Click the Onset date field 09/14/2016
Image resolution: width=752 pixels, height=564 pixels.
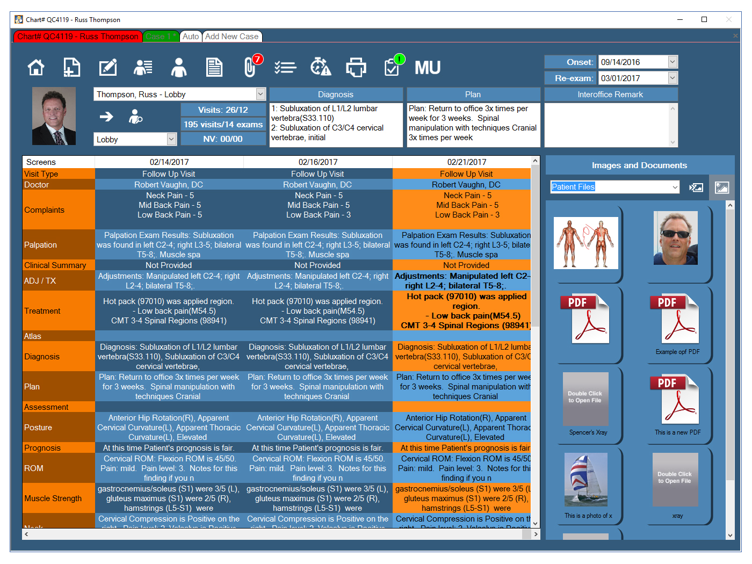click(x=633, y=62)
